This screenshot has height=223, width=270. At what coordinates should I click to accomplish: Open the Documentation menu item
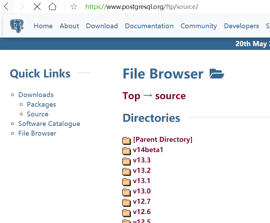point(149,26)
